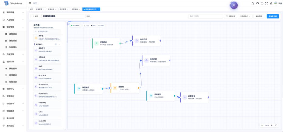Screen dimensions: 283x132
Task: Click the help question-mark icon
Action: pos(262,3)
